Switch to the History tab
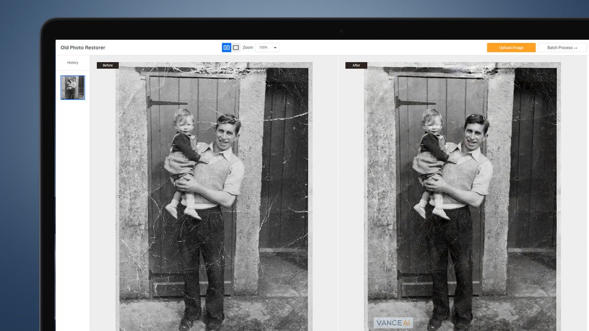This screenshot has height=331, width=589. point(72,62)
